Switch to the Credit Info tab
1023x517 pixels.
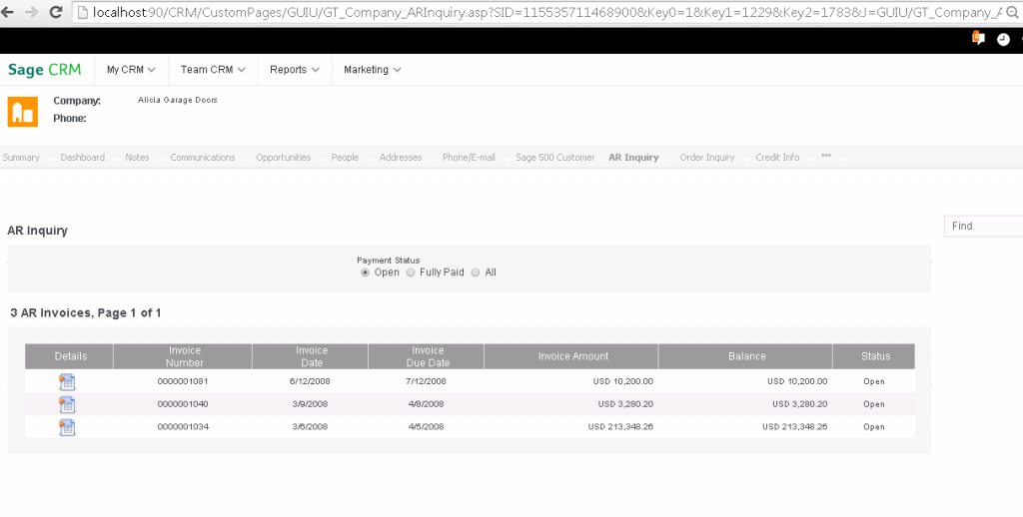pyautogui.click(x=777, y=157)
